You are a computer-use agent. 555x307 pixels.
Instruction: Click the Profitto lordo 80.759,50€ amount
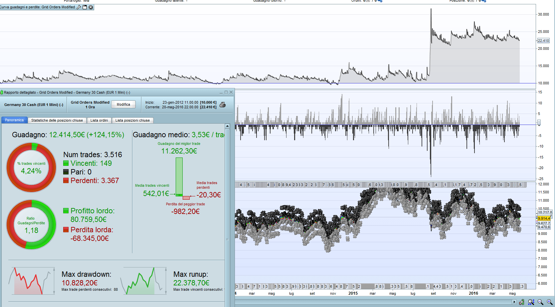click(89, 219)
